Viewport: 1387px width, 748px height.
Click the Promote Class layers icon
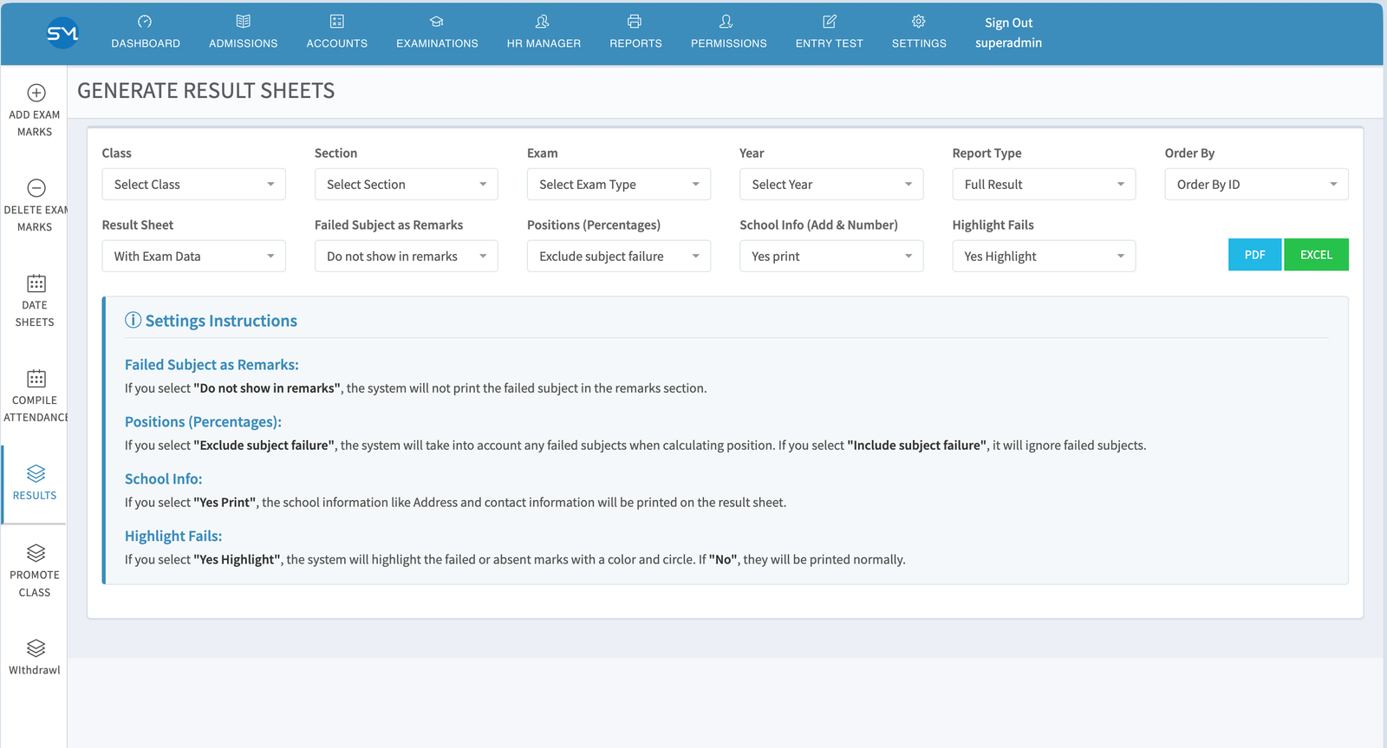[36, 553]
